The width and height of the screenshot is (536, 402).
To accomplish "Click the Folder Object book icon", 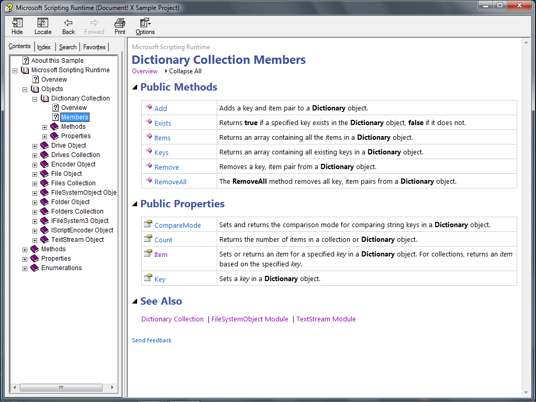I will pyautogui.click(x=44, y=202).
